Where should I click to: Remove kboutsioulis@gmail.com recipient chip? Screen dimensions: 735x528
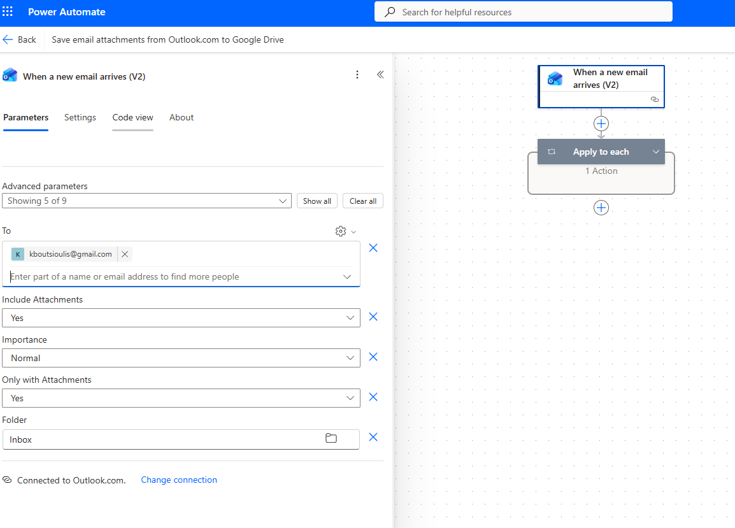[x=125, y=254]
